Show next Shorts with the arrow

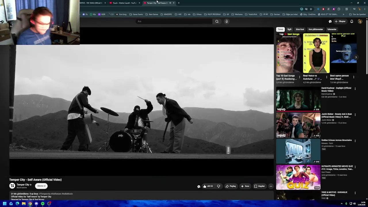(356, 57)
